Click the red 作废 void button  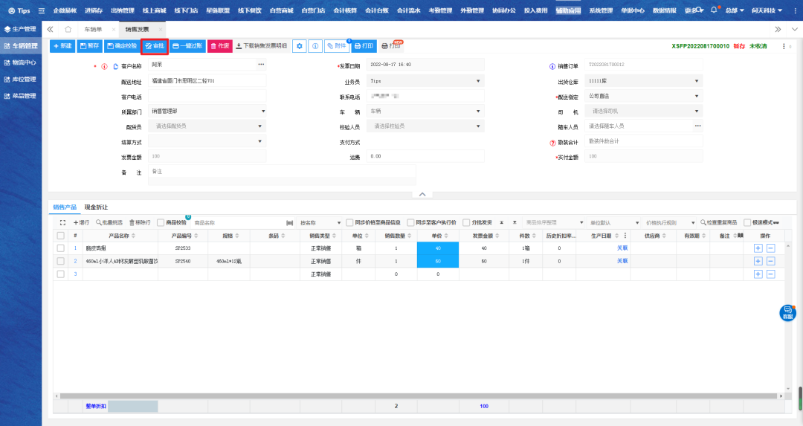point(219,46)
